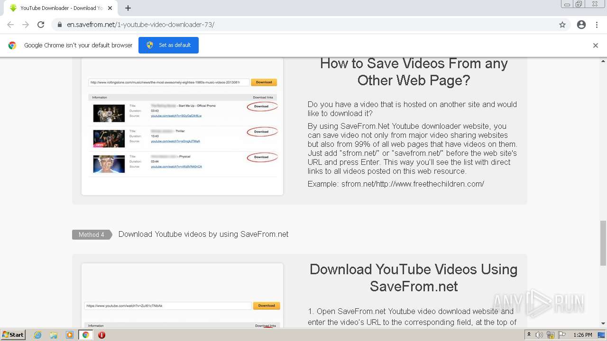Go back to the previous page
Screen dimensions: 607x341
tap(10, 25)
